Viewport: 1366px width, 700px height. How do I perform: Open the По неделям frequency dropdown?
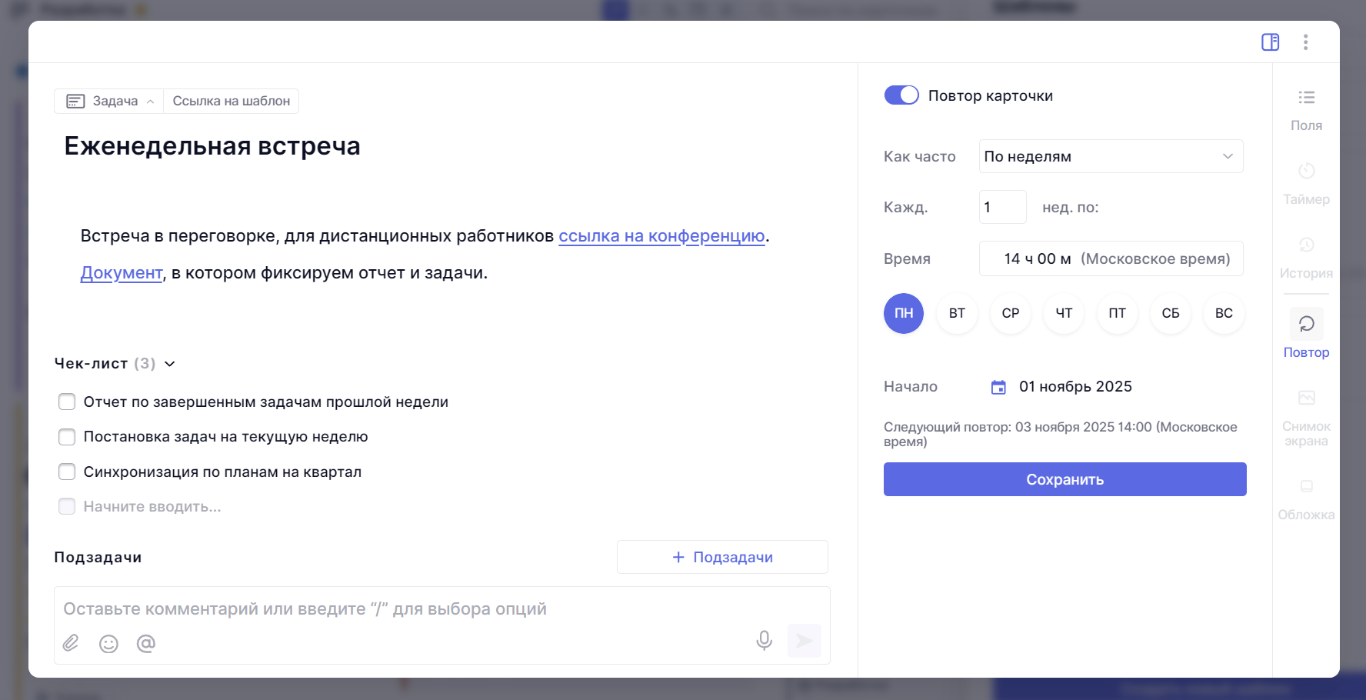pos(1111,156)
